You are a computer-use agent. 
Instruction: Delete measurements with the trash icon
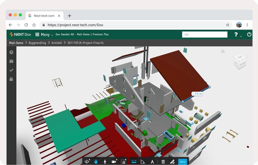click(x=163, y=162)
